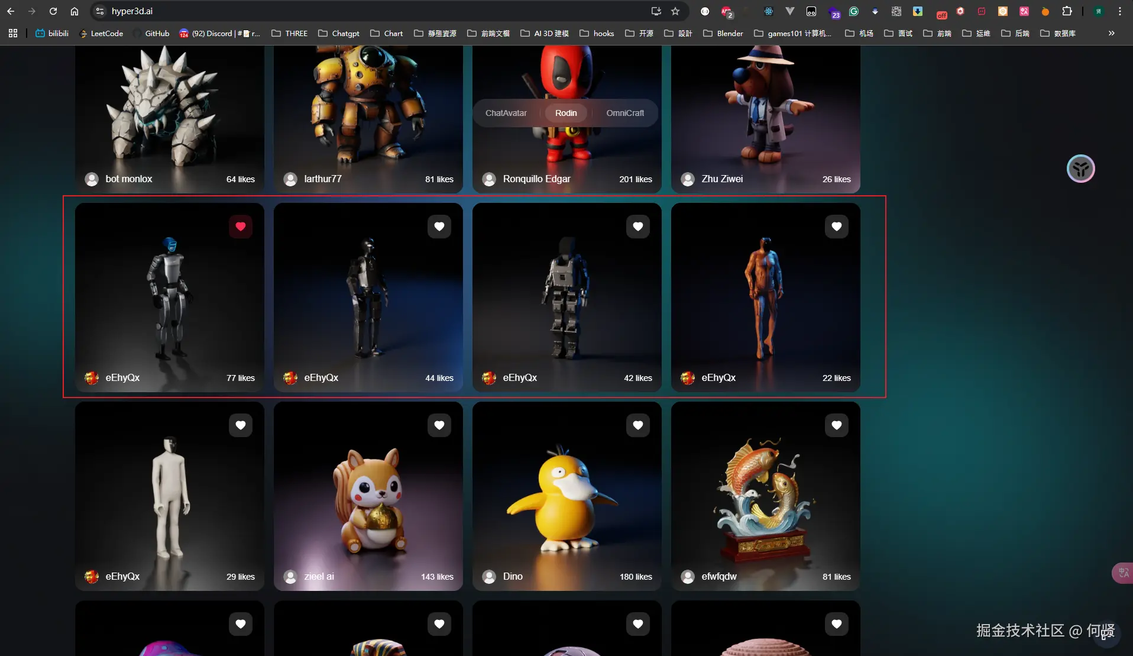Like zieel ai's squirrel model
1133x656 pixels.
[439, 425]
